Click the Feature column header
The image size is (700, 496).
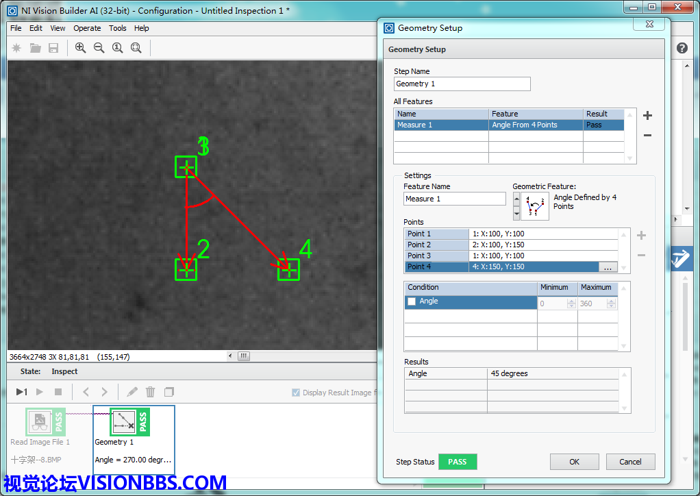point(536,114)
